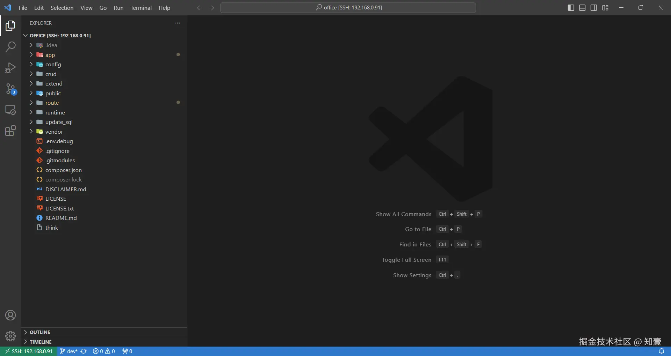Open the Remote Explorer view
The image size is (671, 356).
click(x=10, y=110)
